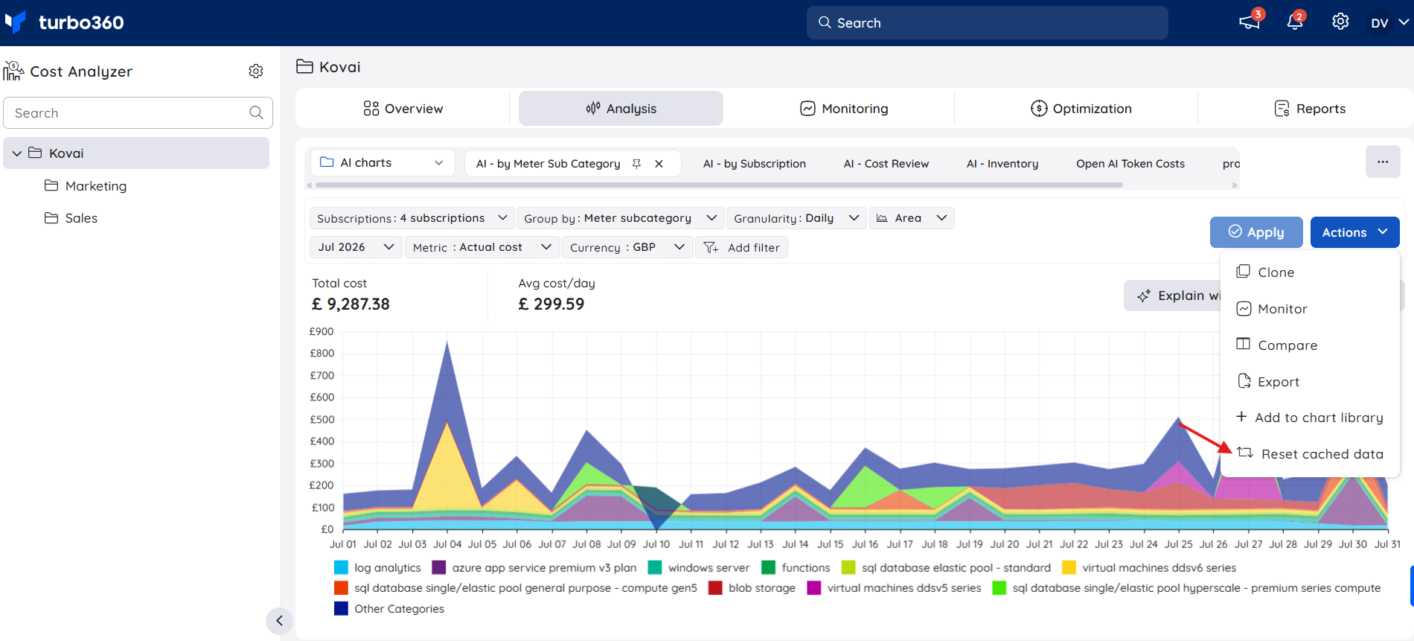Open the more options ellipsis button
Viewport: 1414px width, 641px height.
(1383, 162)
